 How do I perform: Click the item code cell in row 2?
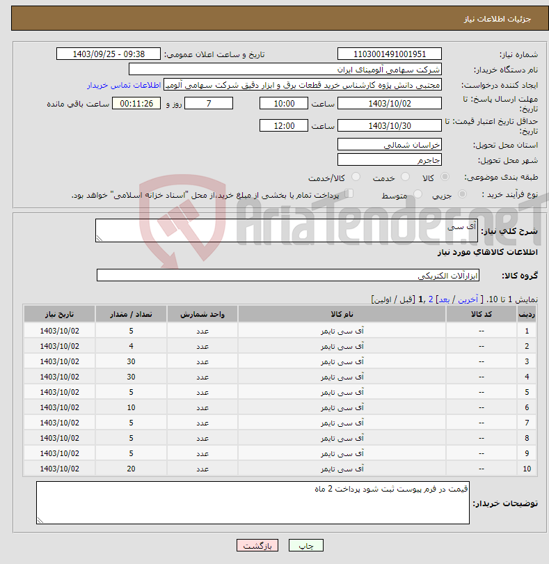click(482, 346)
